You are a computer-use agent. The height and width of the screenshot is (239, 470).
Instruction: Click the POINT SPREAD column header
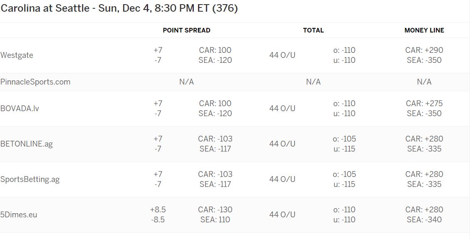pyautogui.click(x=186, y=30)
